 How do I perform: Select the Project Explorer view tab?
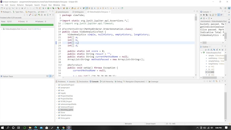[x=31, y=12]
